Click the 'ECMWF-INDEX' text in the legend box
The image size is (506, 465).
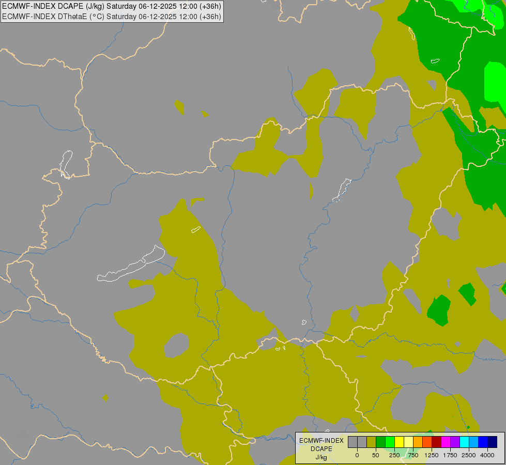click(x=321, y=441)
